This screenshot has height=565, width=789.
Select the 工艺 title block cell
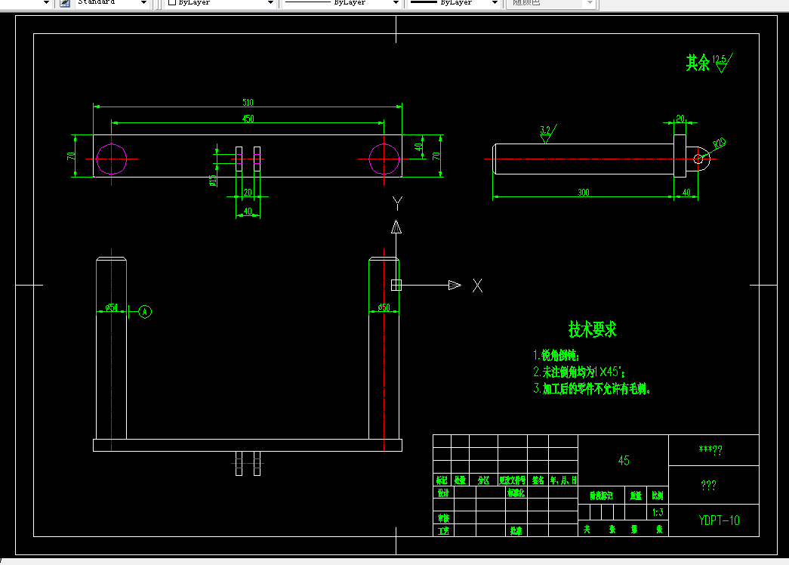click(x=442, y=530)
